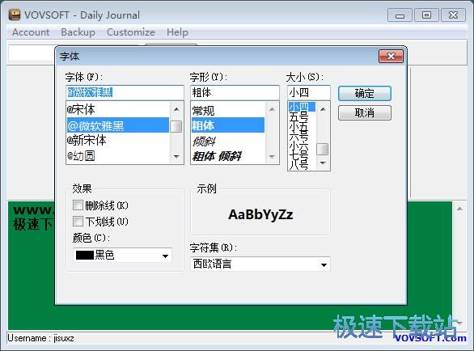Click font list scroll down arrow
The height and width of the screenshot is (351, 474).
(176, 156)
